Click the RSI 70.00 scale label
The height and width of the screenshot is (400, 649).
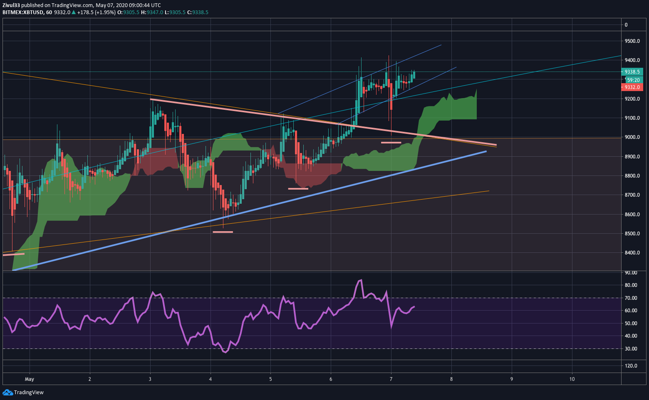pos(631,298)
